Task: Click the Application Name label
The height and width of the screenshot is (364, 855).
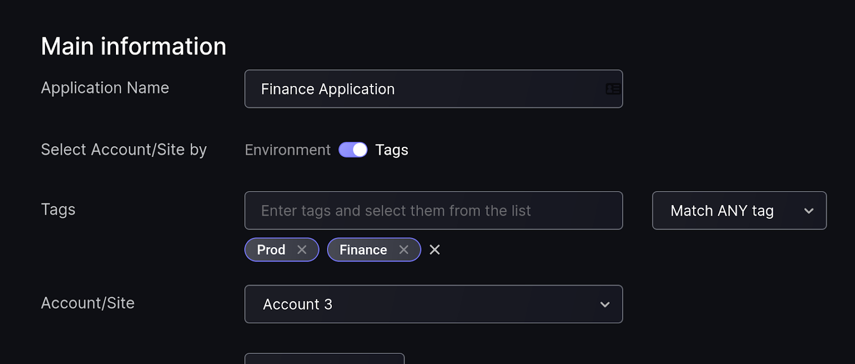Action: [105, 88]
